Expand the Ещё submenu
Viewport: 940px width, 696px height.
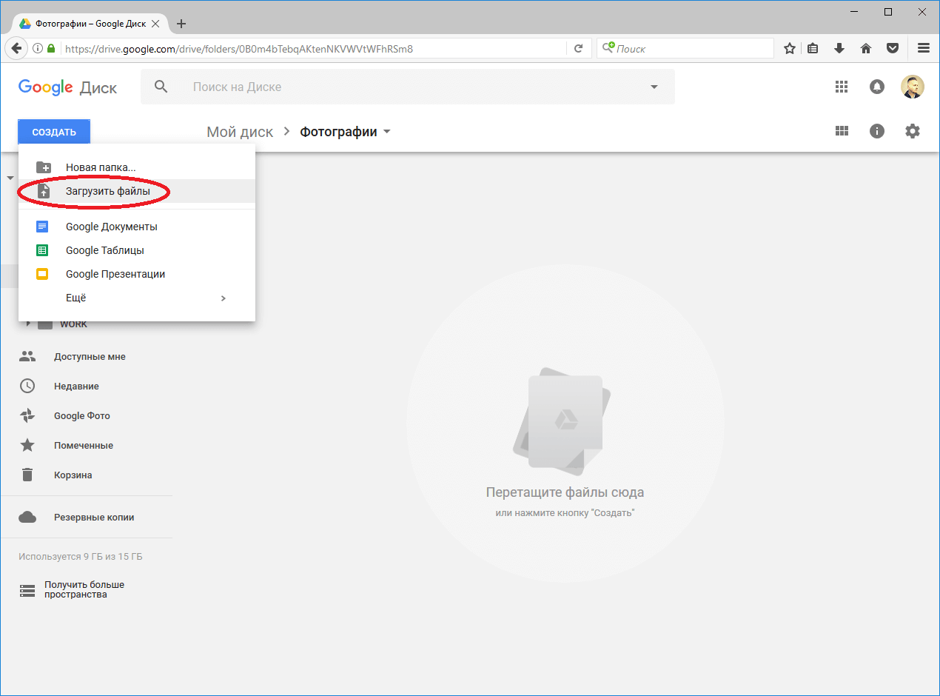click(224, 298)
